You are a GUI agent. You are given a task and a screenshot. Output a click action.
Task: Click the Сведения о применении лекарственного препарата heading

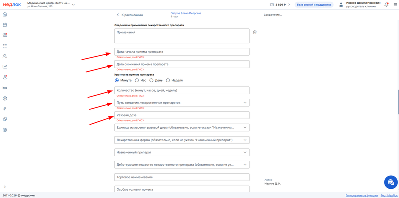pyautogui.click(x=149, y=25)
